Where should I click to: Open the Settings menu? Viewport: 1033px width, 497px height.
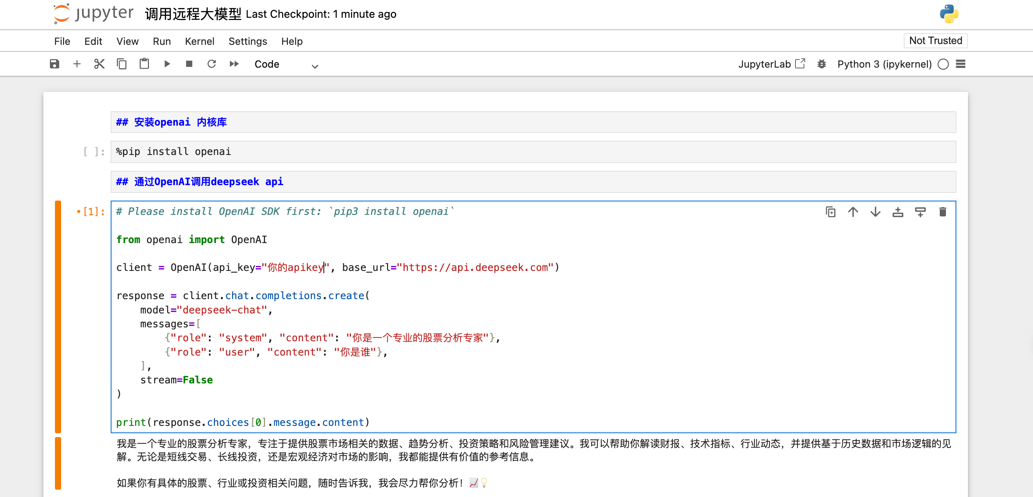(248, 41)
